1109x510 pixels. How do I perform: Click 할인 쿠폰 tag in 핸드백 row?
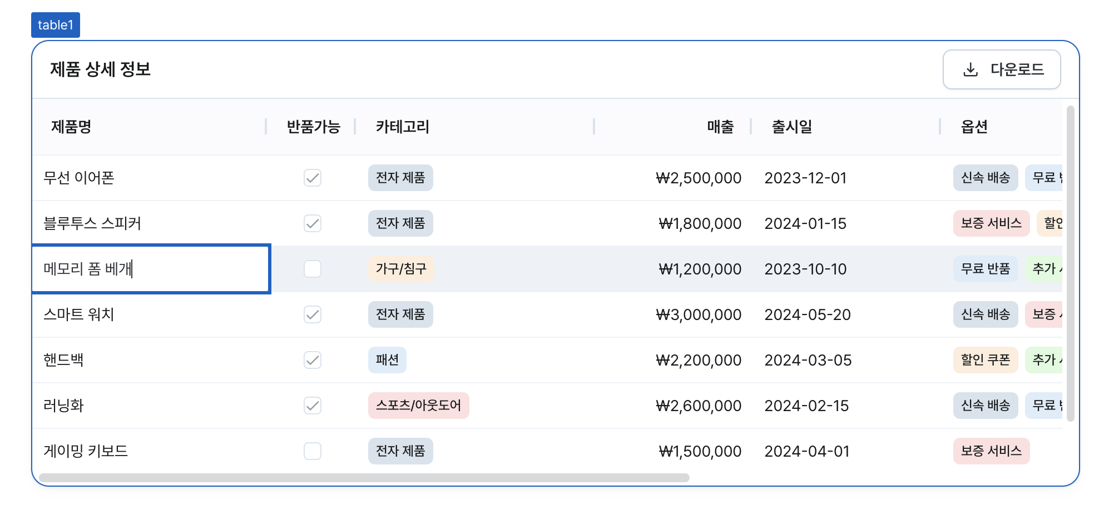(x=986, y=360)
